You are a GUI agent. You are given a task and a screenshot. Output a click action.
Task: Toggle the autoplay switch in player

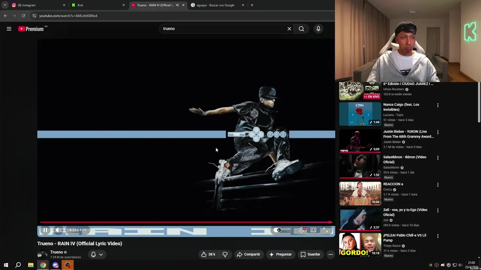click(x=277, y=230)
